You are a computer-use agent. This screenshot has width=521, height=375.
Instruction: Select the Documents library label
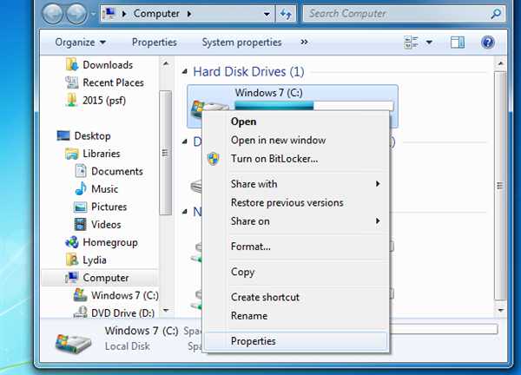117,171
